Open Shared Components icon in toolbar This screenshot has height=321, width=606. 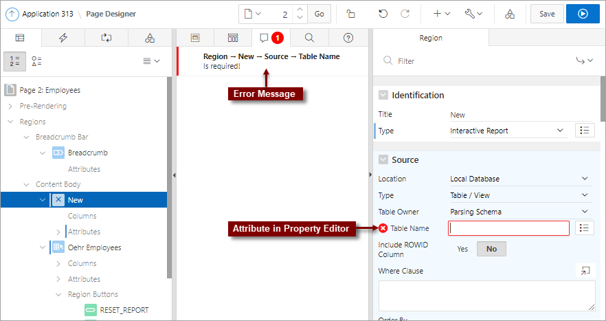click(510, 14)
